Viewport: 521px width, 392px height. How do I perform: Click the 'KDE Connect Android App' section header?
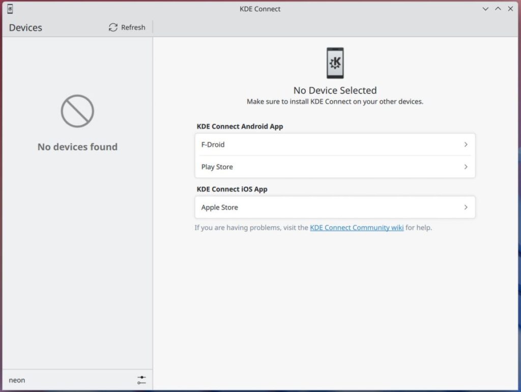tap(240, 126)
